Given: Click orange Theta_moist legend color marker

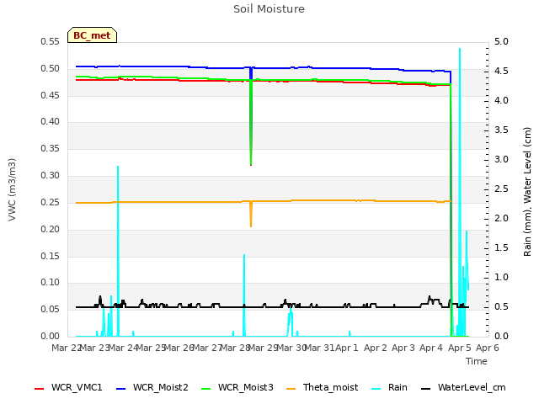Looking at the screenshot, I should [291, 389].
